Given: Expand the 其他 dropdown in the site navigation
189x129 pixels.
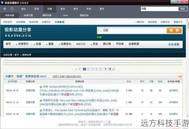Looking at the screenshot, I should [94, 44].
